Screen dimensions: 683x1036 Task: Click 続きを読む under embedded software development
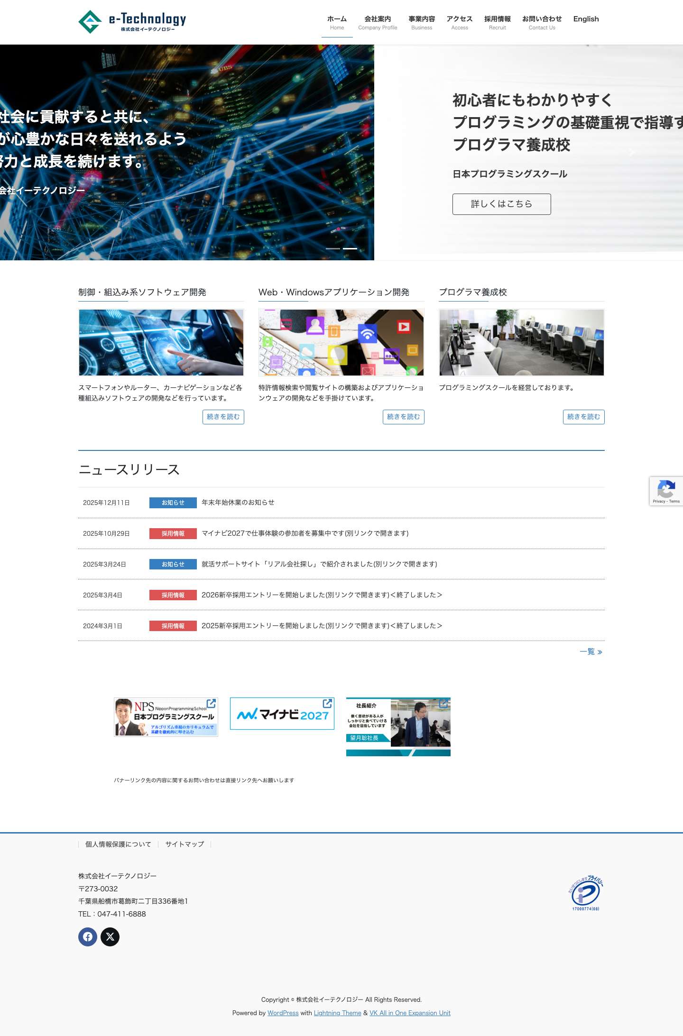(x=223, y=417)
